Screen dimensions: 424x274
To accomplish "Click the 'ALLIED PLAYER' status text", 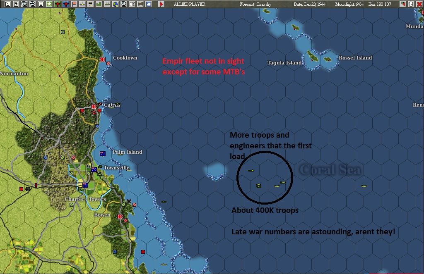I will click(190, 4).
